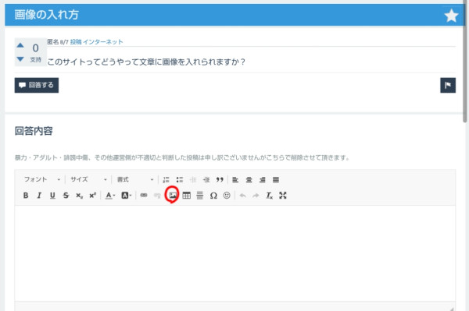The image size is (469, 311).
Task: Maximize the editor to fullscreen
Action: (x=283, y=196)
